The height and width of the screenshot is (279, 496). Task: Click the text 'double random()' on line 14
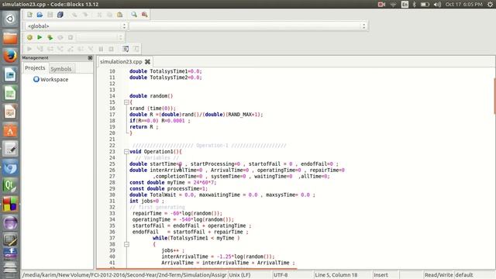tap(151, 96)
